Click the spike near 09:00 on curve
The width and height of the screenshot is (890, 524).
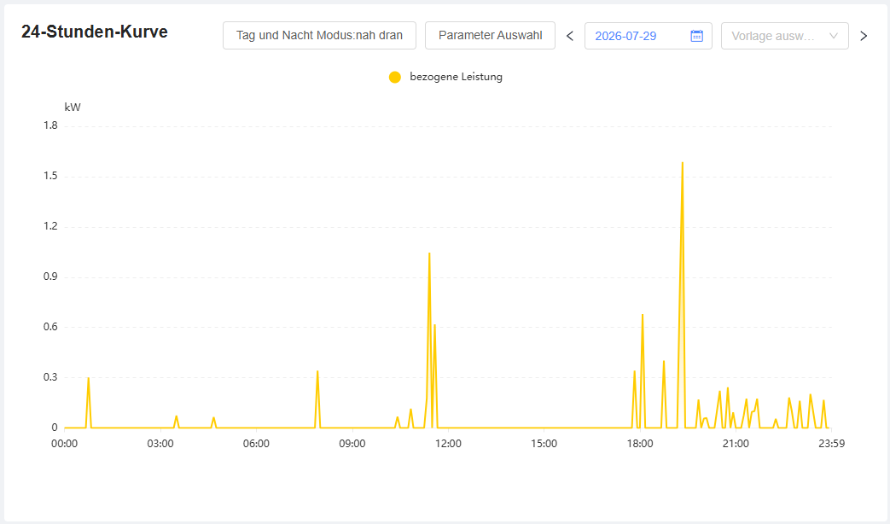point(317,371)
